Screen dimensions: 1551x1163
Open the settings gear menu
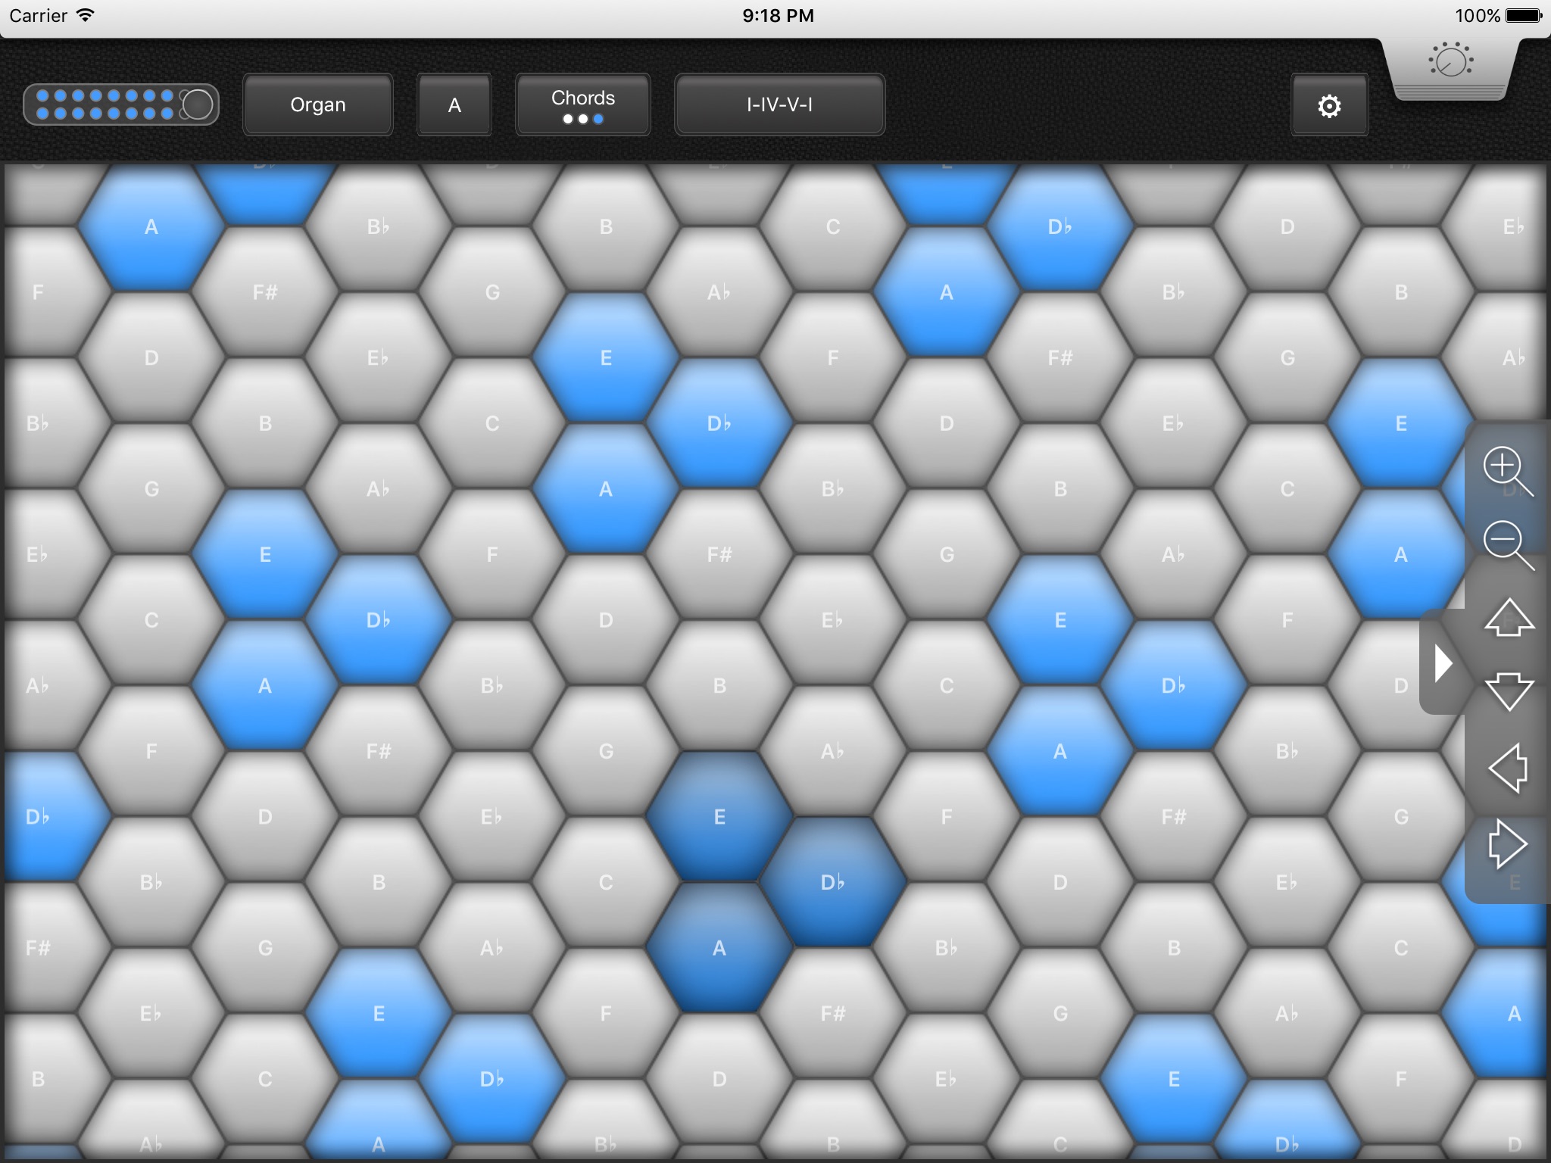pos(1329,105)
